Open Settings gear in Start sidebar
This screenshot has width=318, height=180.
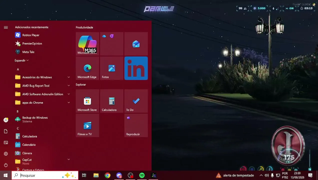[x=6, y=154]
